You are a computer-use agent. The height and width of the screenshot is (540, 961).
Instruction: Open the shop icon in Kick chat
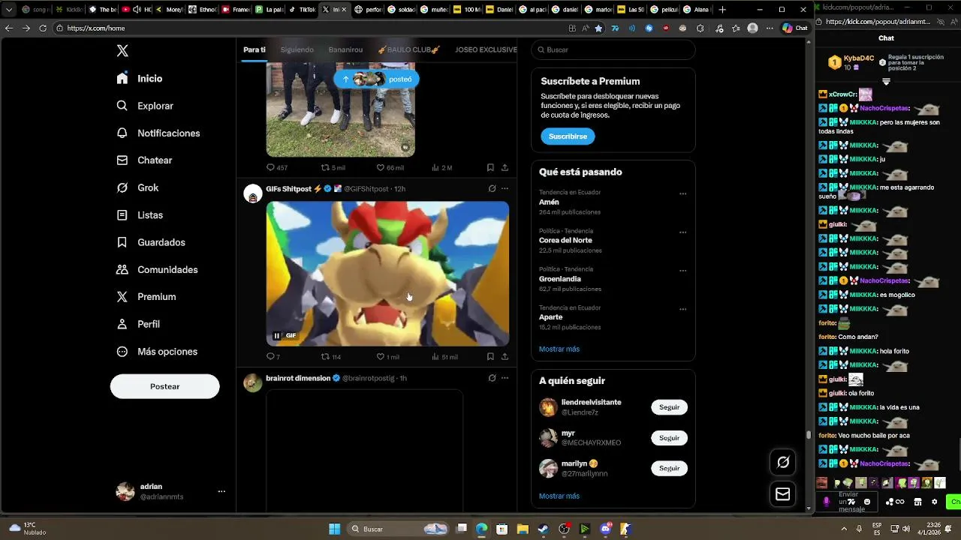click(x=917, y=502)
